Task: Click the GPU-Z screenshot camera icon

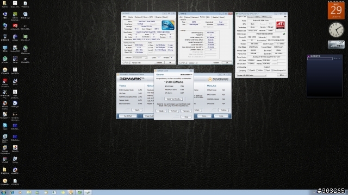Action: [285, 17]
